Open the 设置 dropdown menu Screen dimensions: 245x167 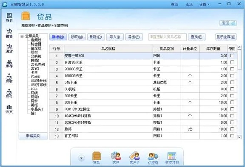204,5
